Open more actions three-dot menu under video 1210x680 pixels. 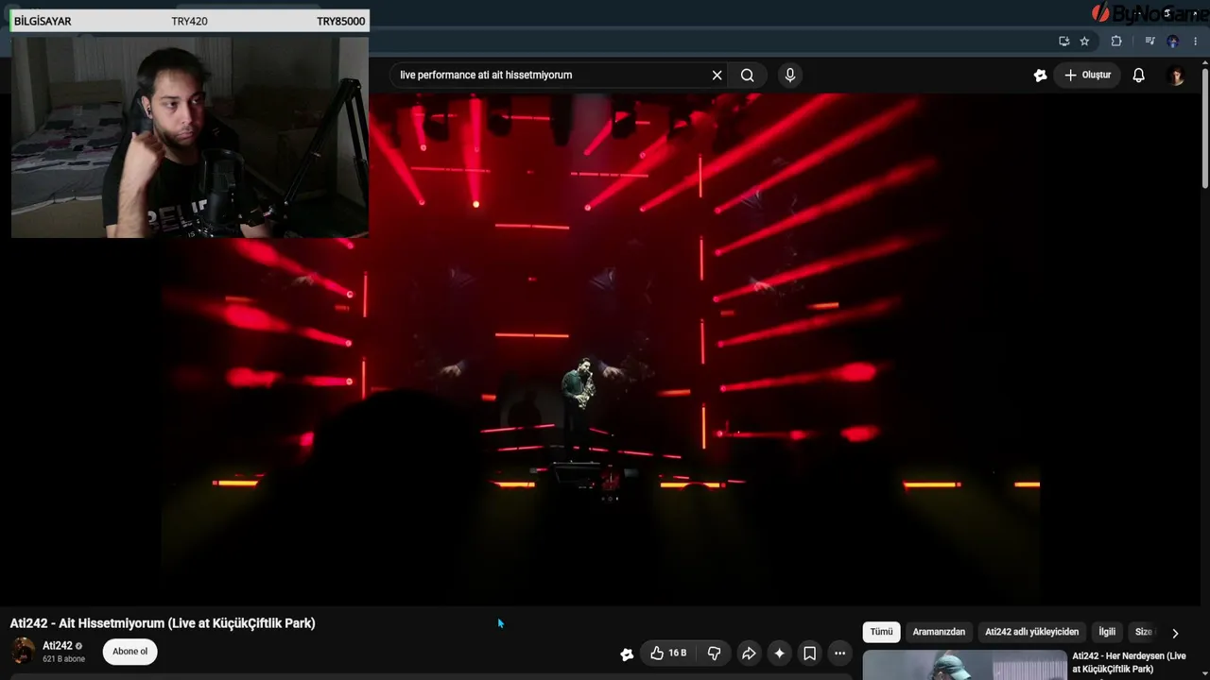click(839, 653)
